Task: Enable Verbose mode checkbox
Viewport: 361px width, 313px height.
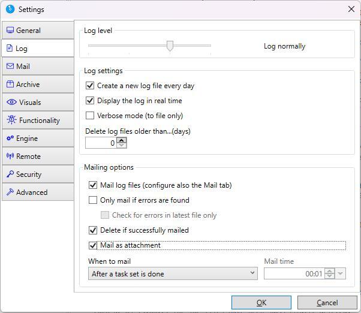Action: [91, 116]
